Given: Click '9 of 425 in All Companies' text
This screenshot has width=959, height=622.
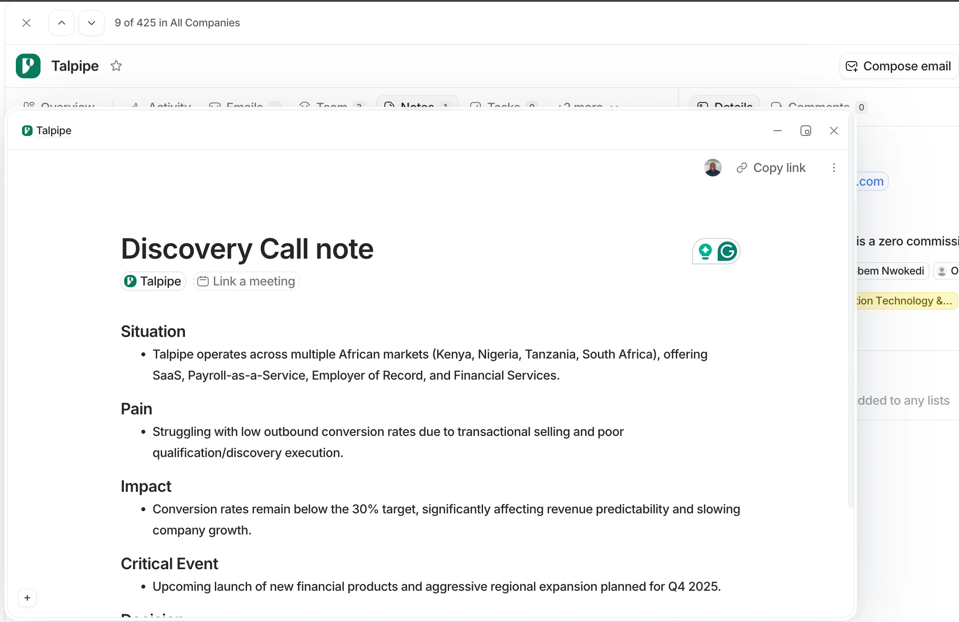Looking at the screenshot, I should coord(177,23).
